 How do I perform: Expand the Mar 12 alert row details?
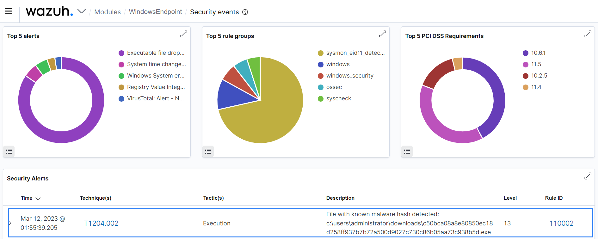[x=10, y=223]
